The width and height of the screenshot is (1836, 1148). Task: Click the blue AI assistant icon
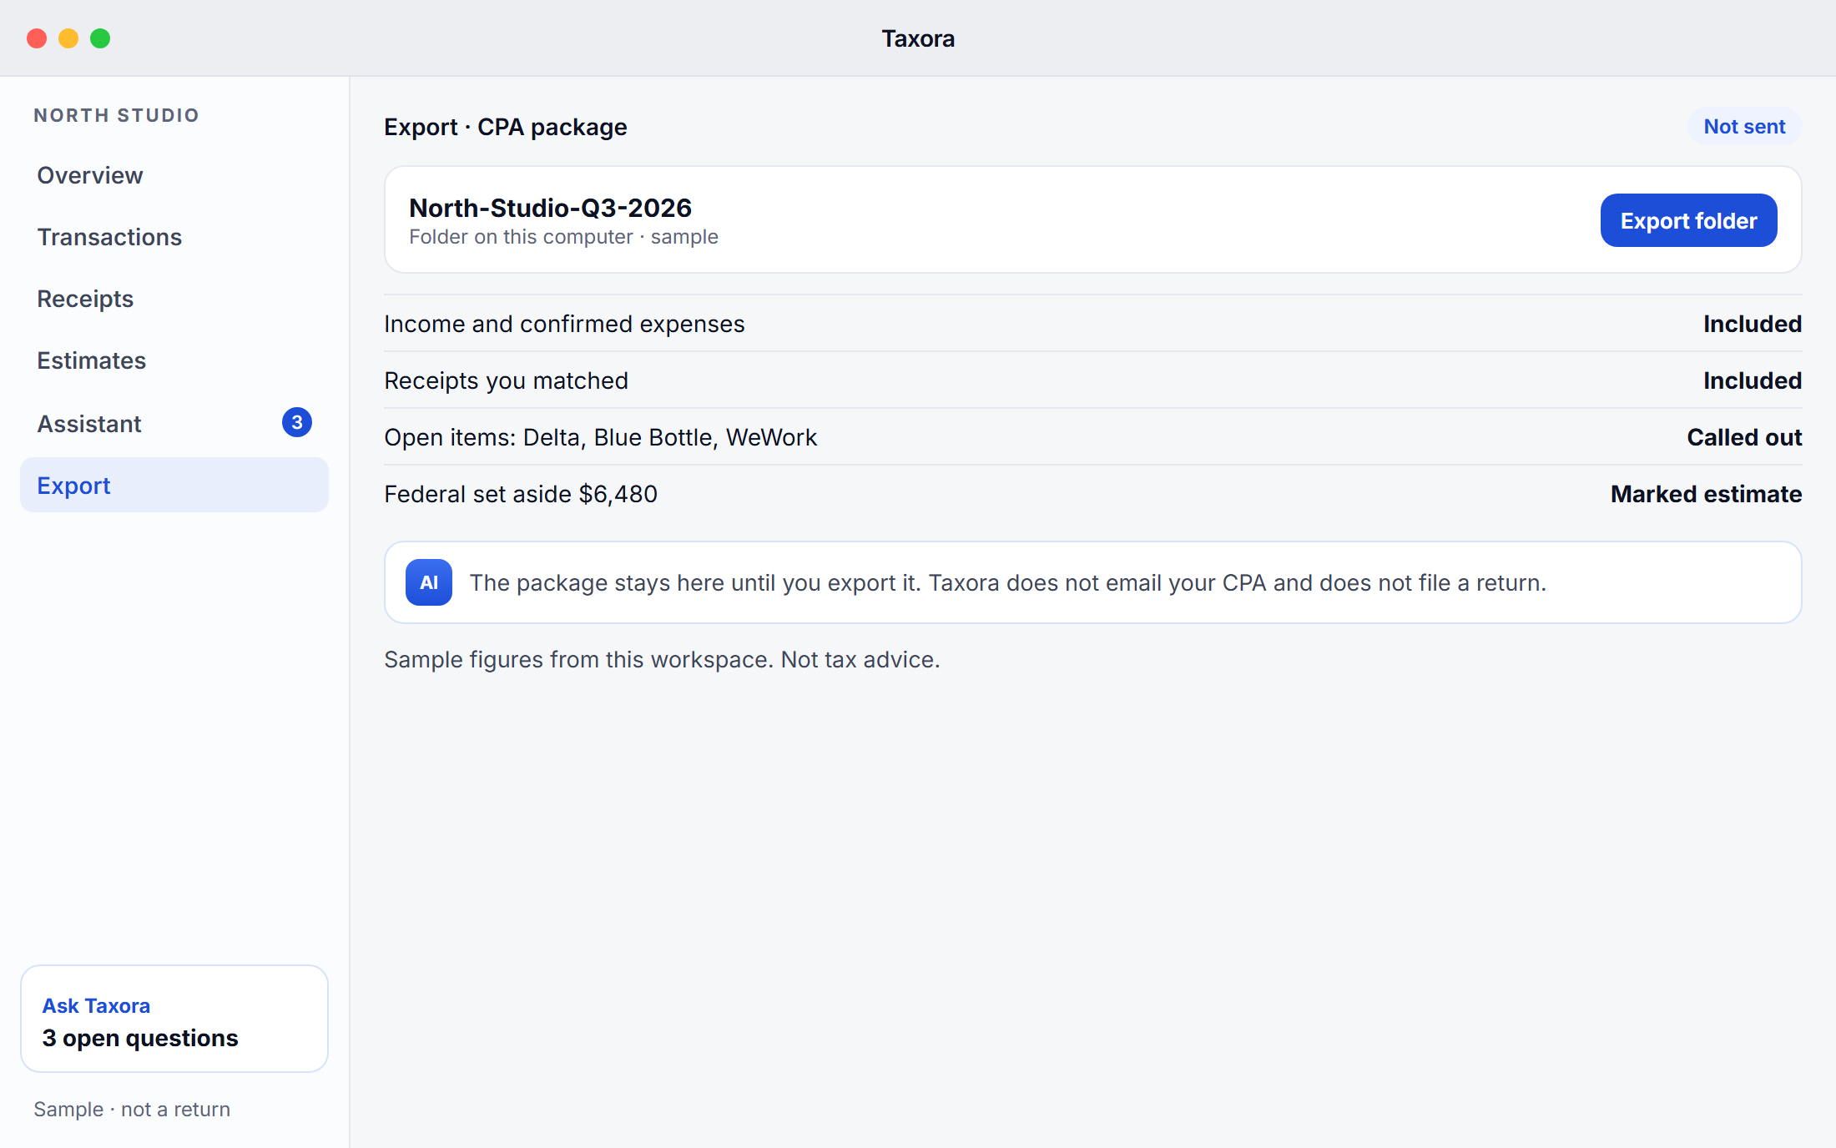pos(429,582)
